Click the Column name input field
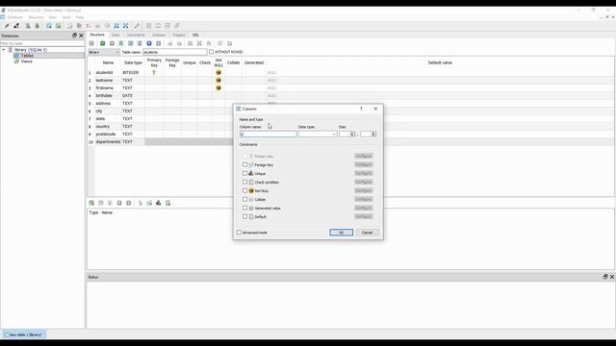The width and height of the screenshot is (616, 346). 269,135
